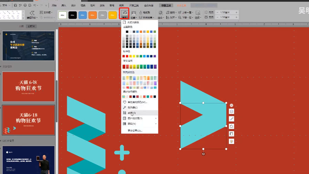This screenshot has width=309, height=174.
Task: Open Pattern (图案) submenu
Action: point(139,124)
